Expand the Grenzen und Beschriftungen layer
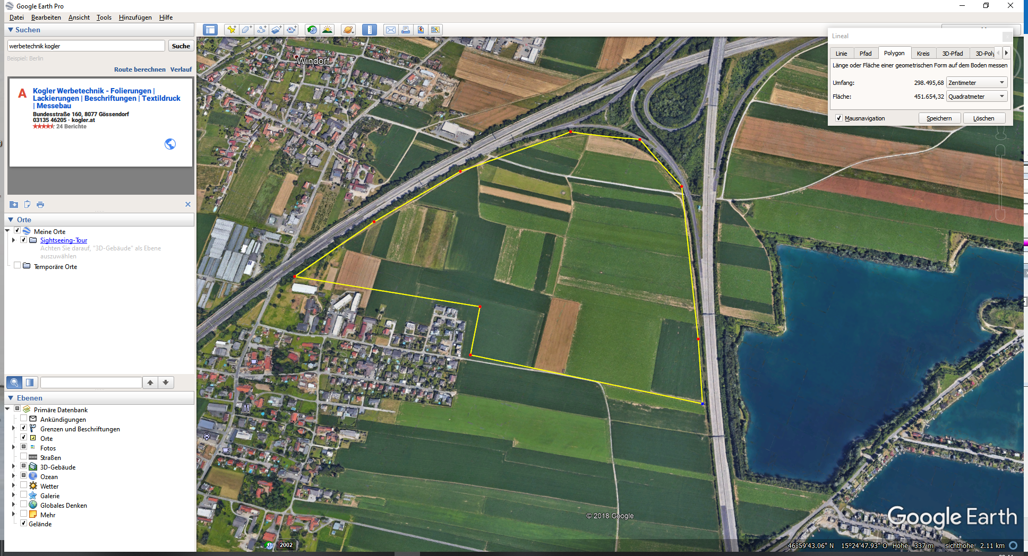 click(13, 428)
